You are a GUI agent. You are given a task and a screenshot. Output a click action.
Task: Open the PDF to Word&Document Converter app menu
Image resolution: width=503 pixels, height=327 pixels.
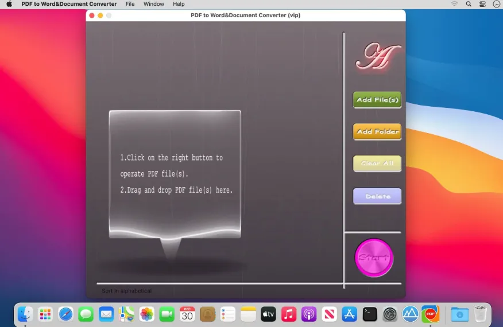coord(69,4)
